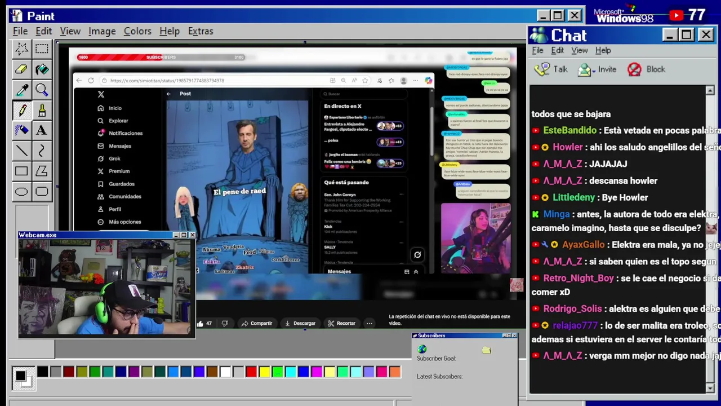
Task: Click the browser refresh icon
Action: click(x=91, y=81)
